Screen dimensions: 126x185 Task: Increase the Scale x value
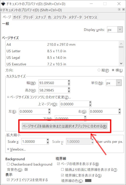[48, 140]
